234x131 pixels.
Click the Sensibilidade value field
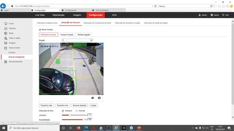90,119
